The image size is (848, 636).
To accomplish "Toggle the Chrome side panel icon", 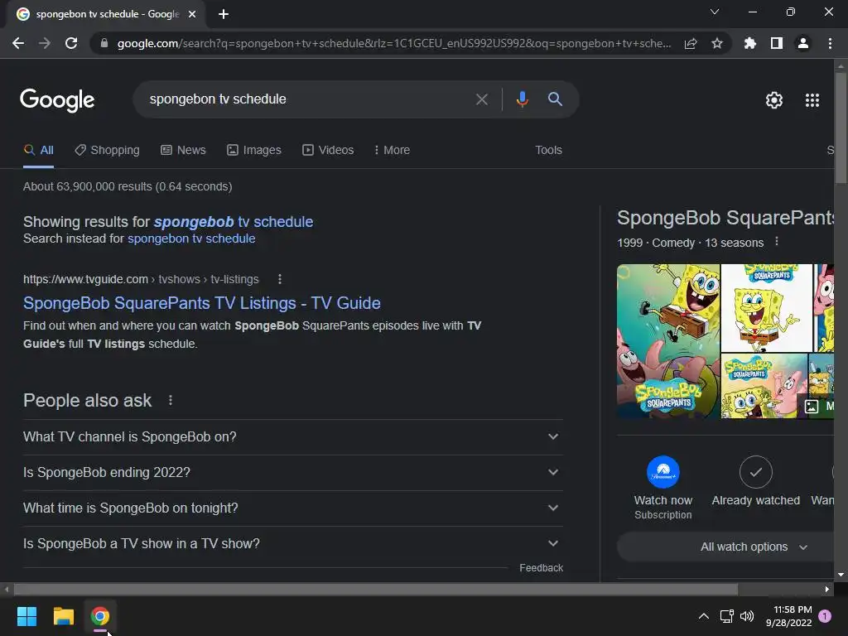I will (x=777, y=43).
